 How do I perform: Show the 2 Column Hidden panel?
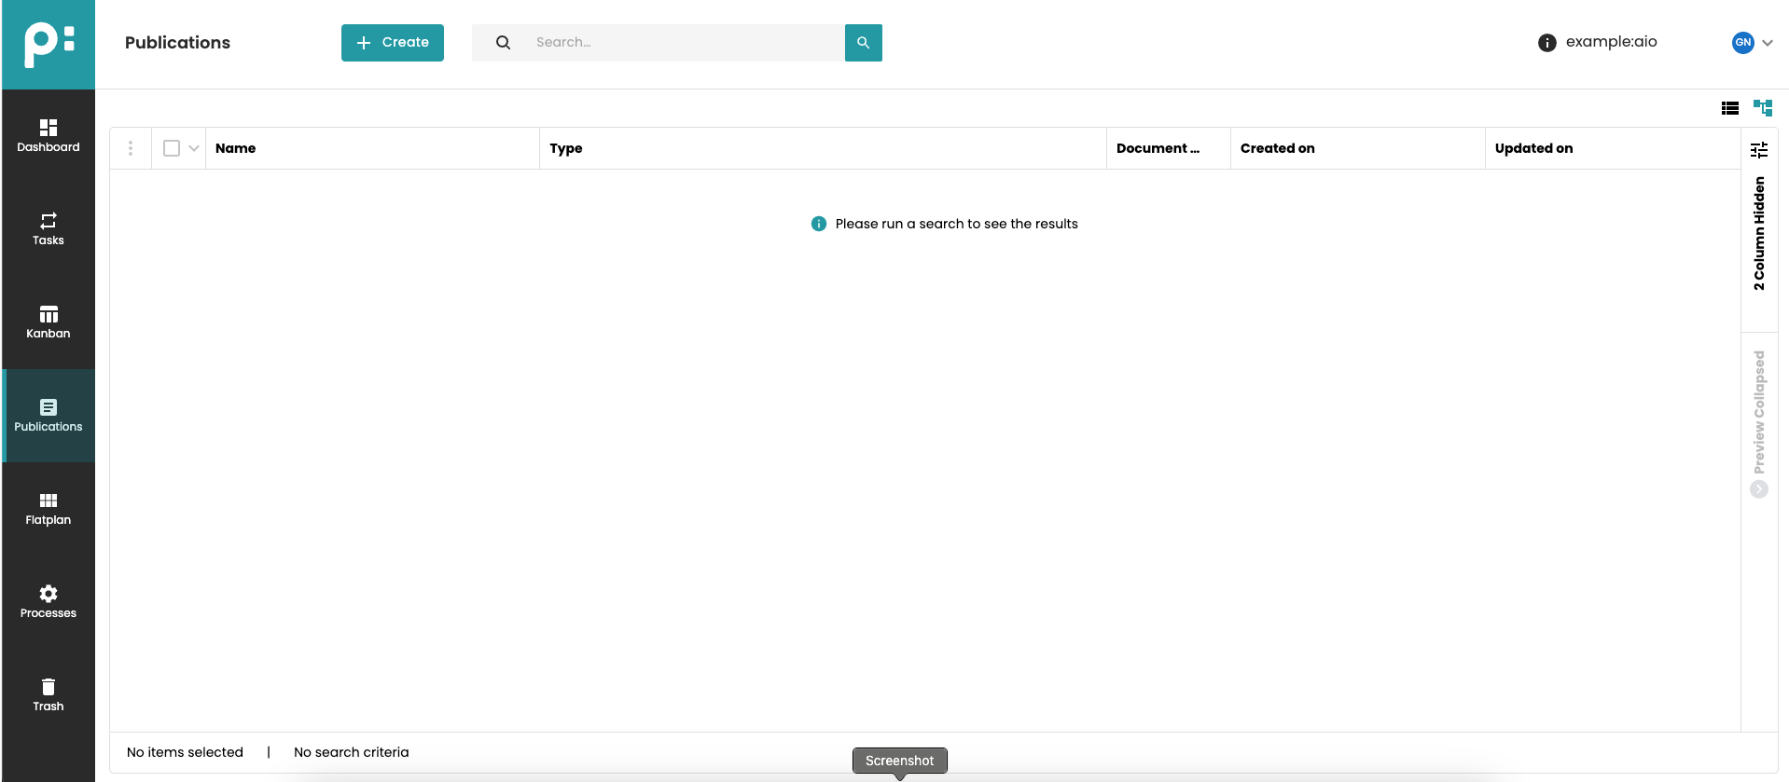pos(1759,233)
